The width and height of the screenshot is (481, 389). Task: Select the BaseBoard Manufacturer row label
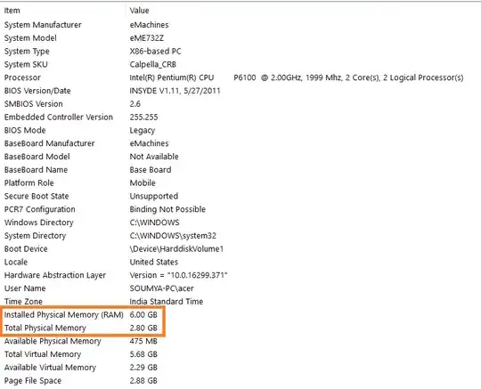(49, 143)
